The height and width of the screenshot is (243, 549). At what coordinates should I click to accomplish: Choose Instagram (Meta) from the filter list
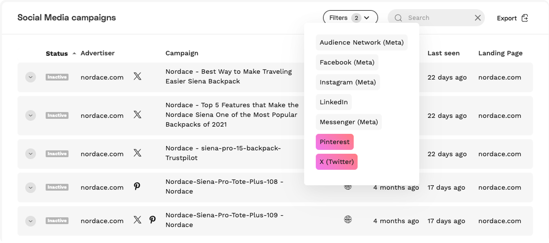pos(347,82)
